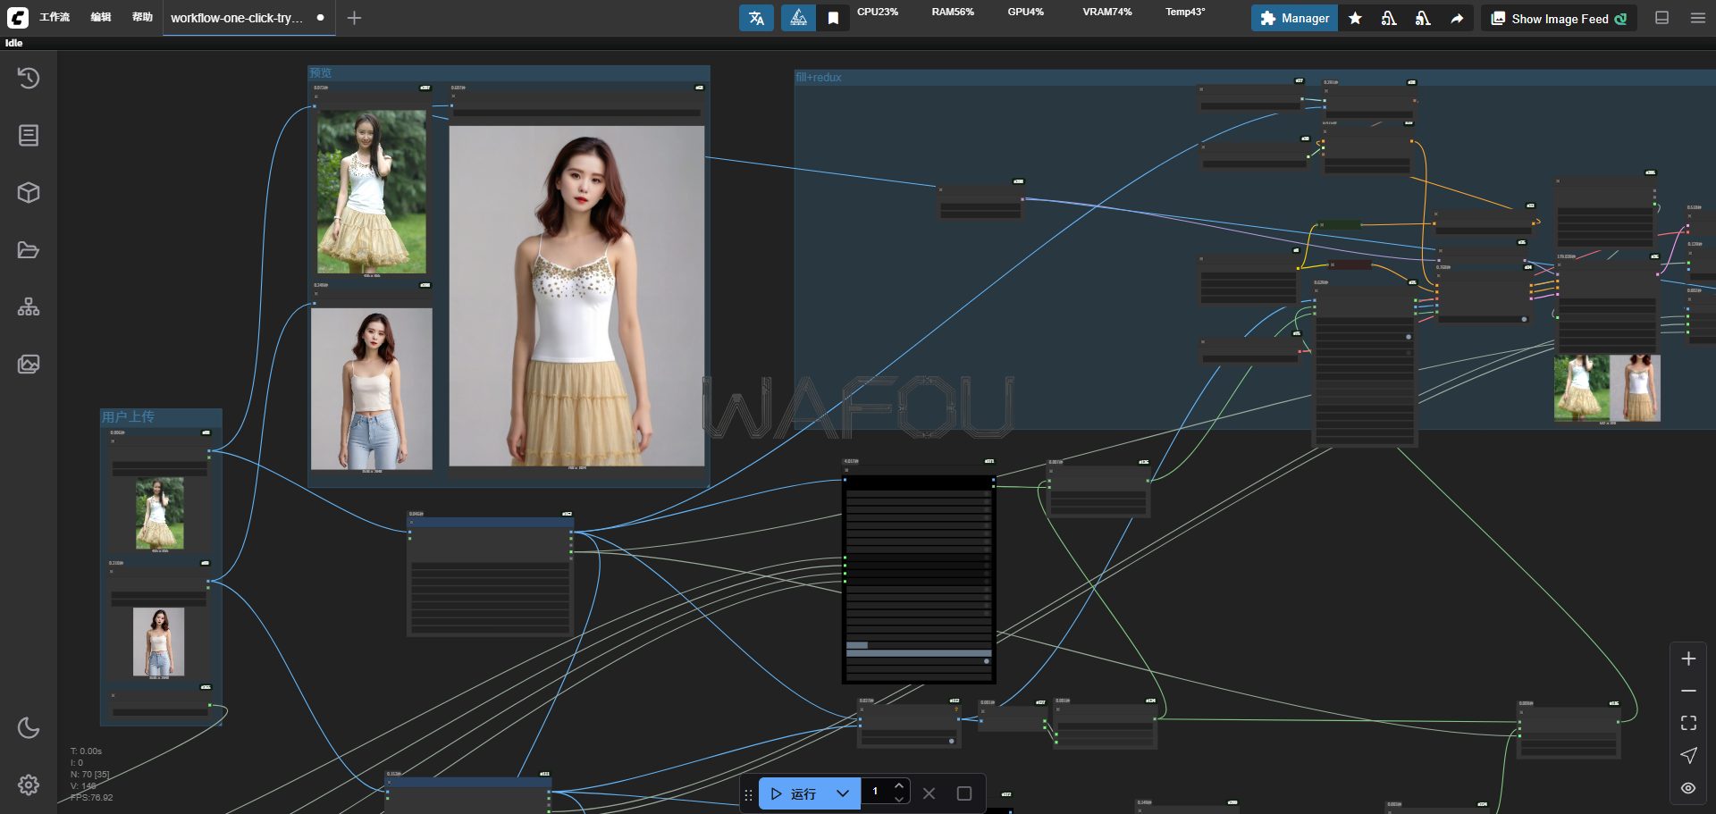Screen dimensions: 1716x814
Task: Flip the lit toggle in tall black node
Action: point(986,661)
